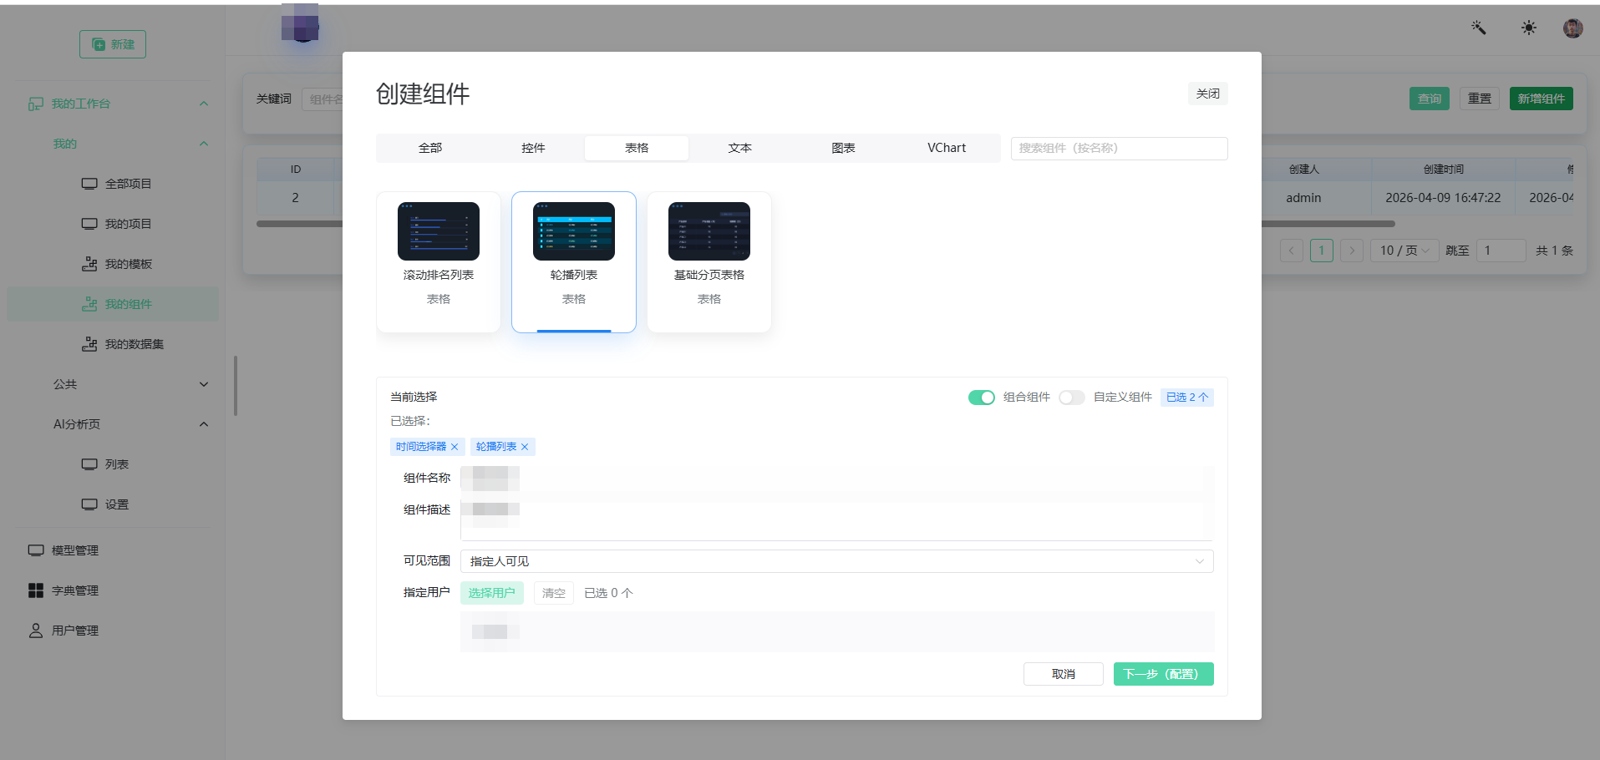The width and height of the screenshot is (1600, 760).
Task: Switch to the VChart tab
Action: pos(947,148)
